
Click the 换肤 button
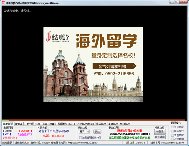click(97, 132)
